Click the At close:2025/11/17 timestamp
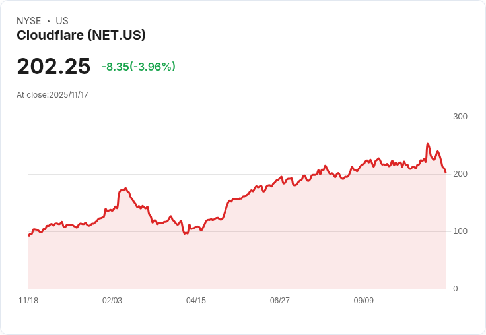Viewport: 486px width, 335px height. tap(52, 95)
